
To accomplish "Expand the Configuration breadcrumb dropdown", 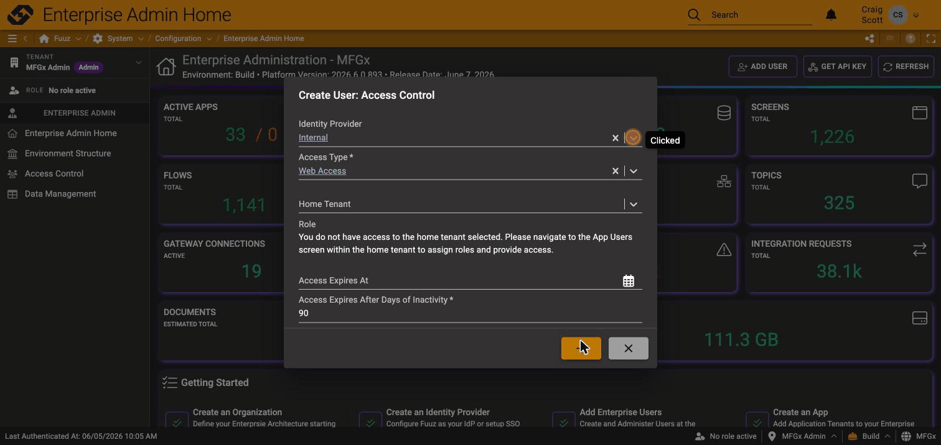I will (x=209, y=39).
